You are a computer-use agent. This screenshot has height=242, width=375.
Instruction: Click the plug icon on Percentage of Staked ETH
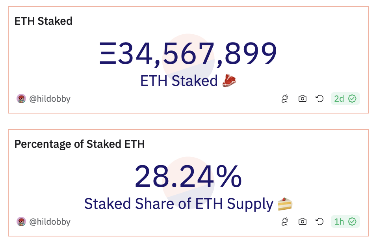tap(285, 222)
